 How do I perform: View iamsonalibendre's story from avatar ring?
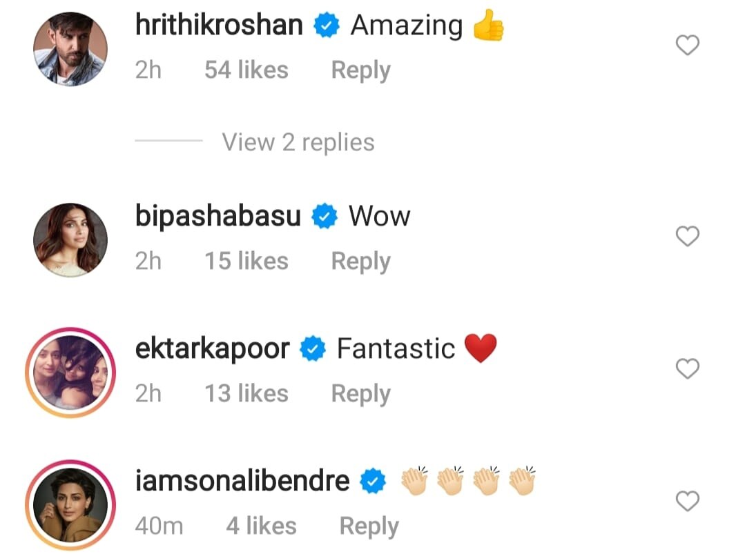point(70,504)
